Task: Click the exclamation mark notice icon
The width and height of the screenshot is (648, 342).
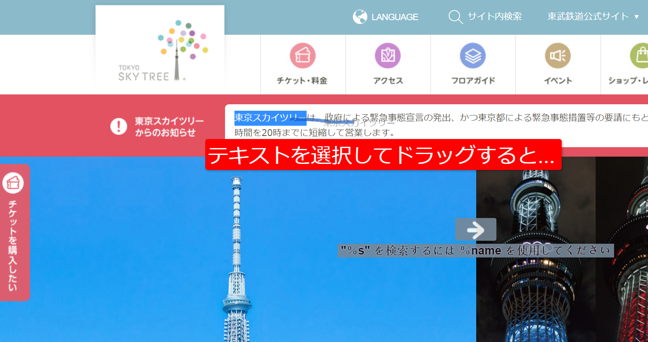Action: pyautogui.click(x=119, y=127)
